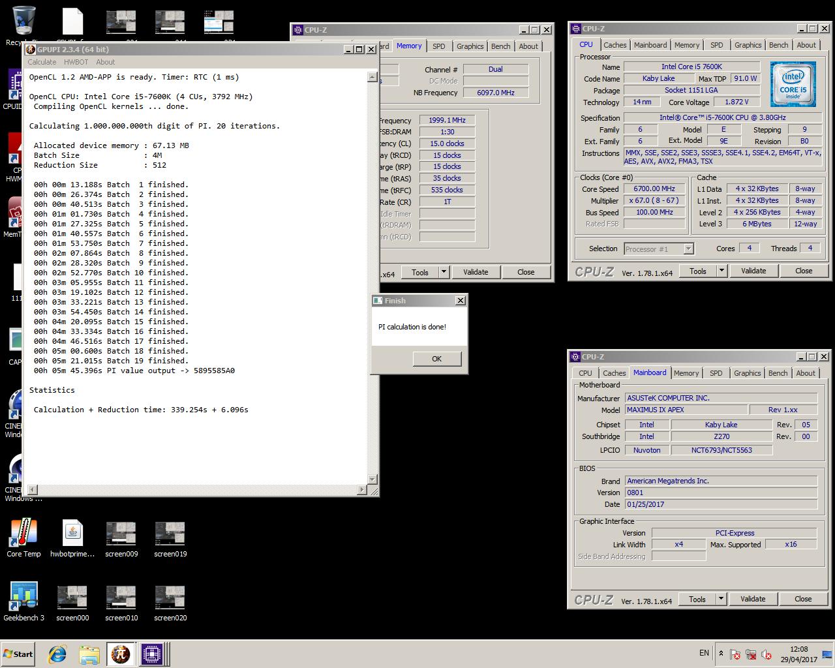835x668 pixels.
Task: Click Close button in memory CPU-Z window
Action: coord(526,272)
